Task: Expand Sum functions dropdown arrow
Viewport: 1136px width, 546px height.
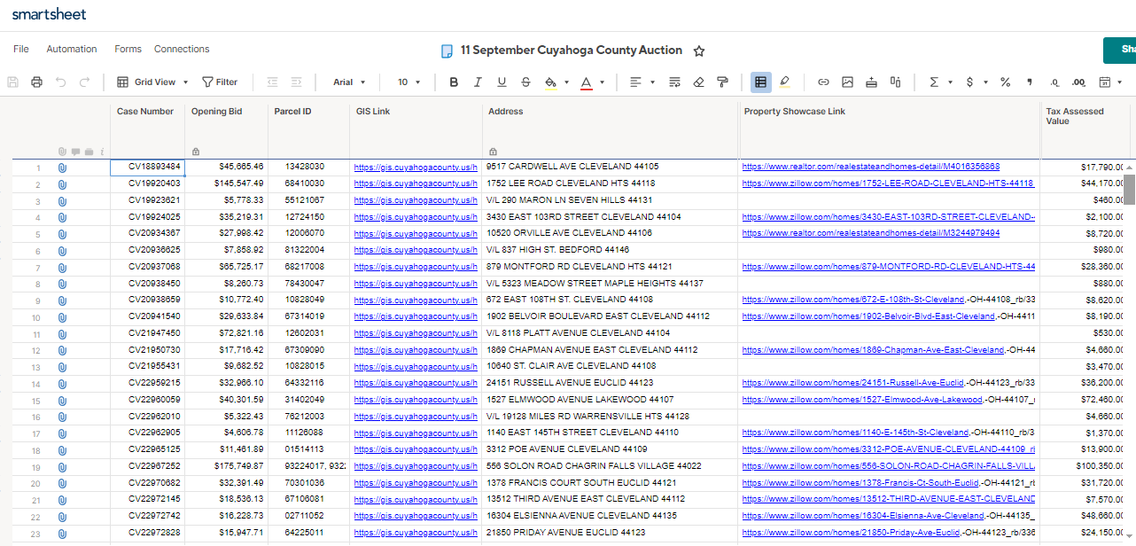Action: (950, 82)
